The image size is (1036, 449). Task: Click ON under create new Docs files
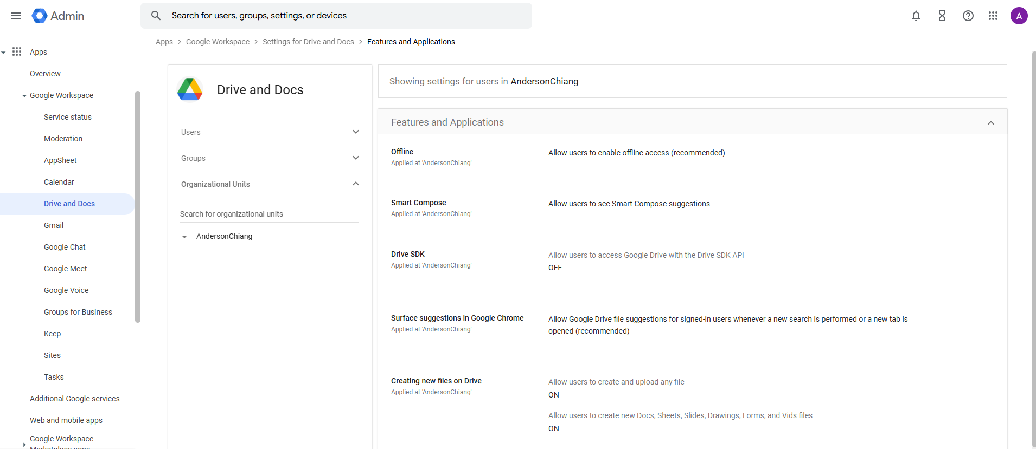553,428
